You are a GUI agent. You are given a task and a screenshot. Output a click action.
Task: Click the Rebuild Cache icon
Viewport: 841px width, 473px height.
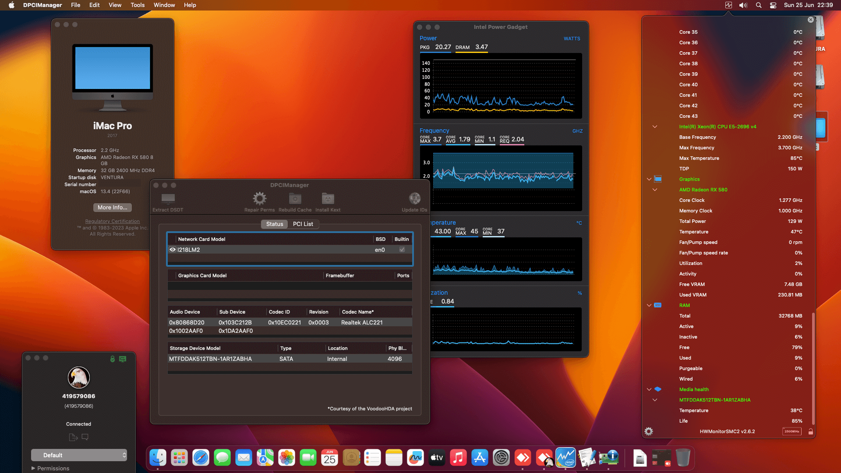[294, 198]
